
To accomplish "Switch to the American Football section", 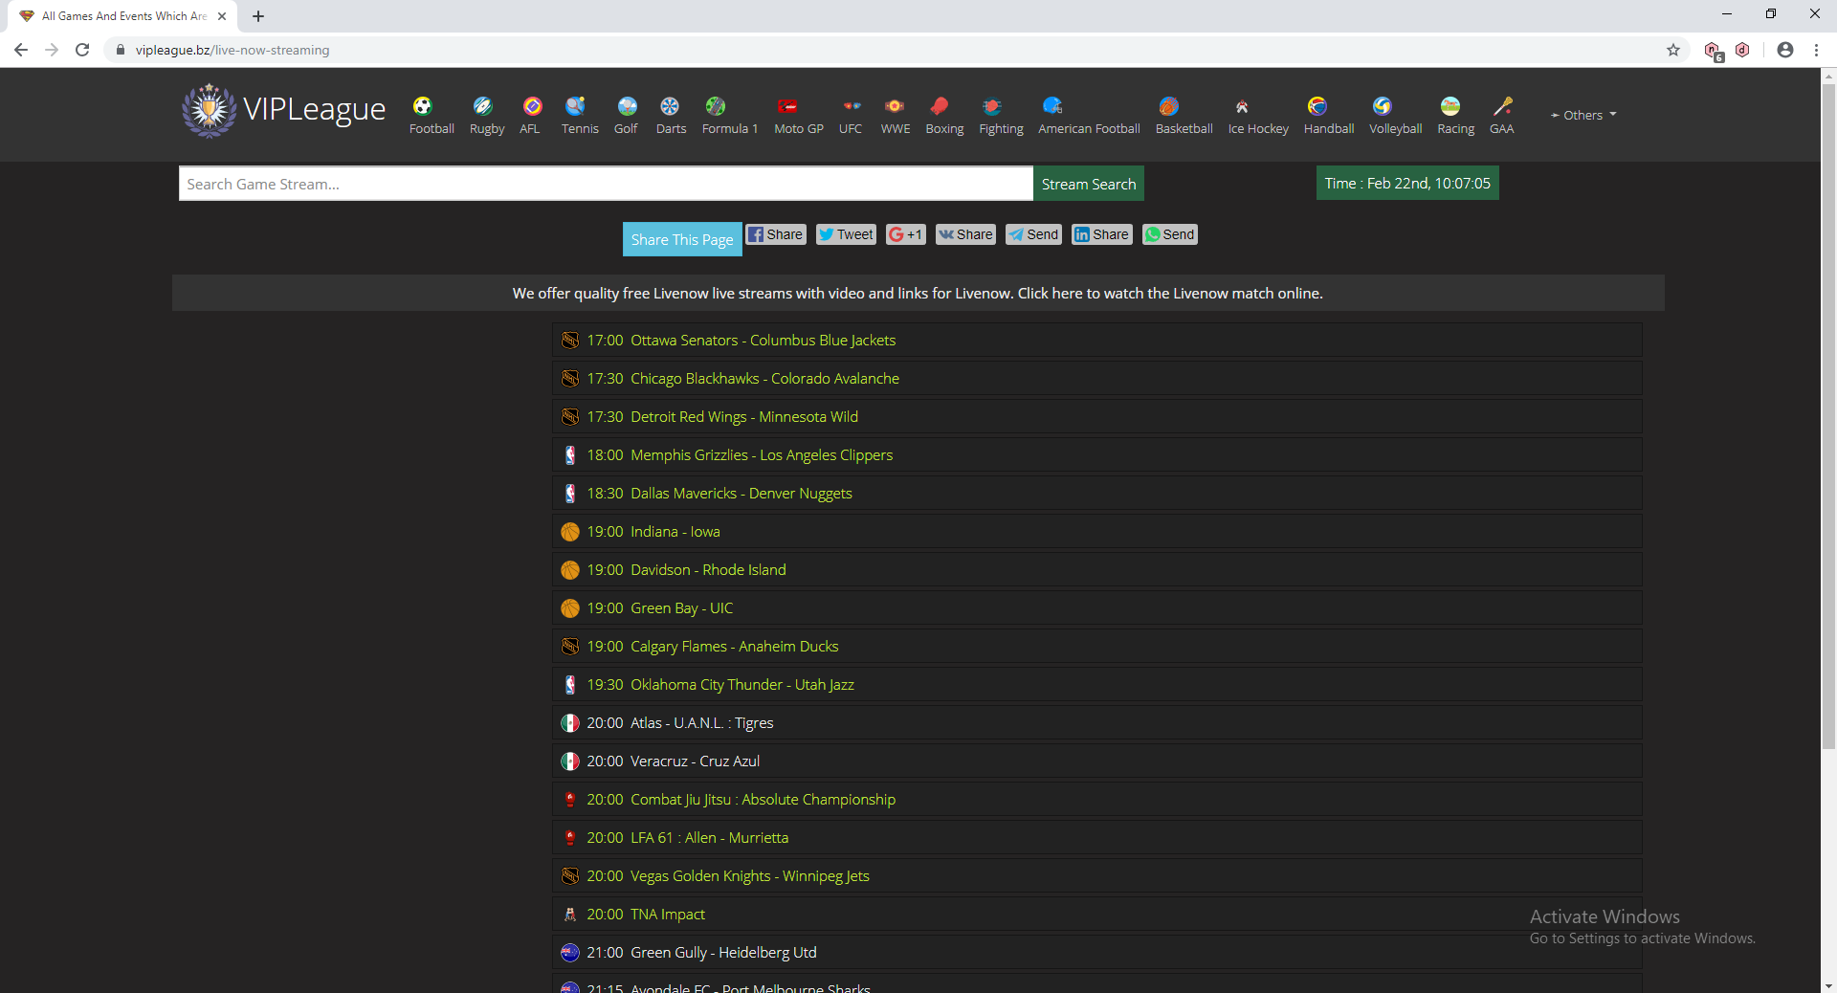I will [x=1088, y=113].
